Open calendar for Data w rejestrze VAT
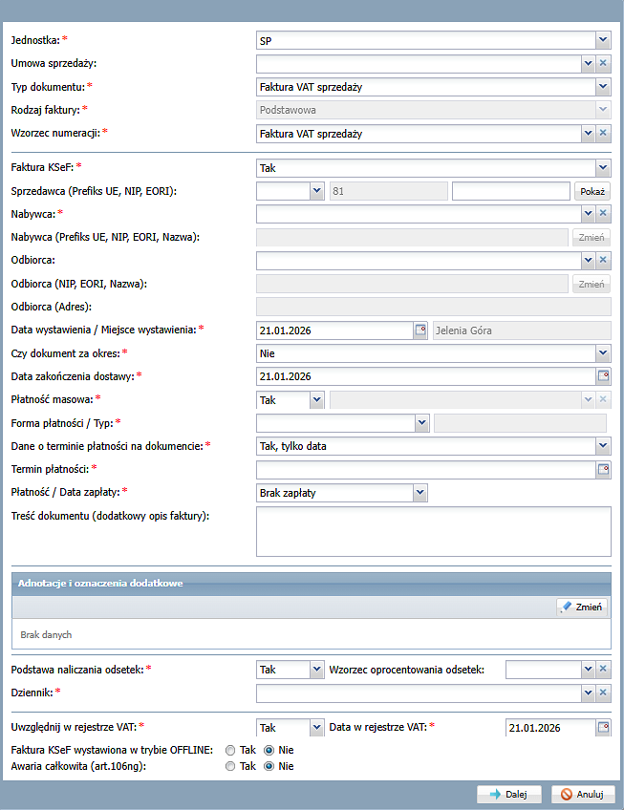 click(x=603, y=728)
